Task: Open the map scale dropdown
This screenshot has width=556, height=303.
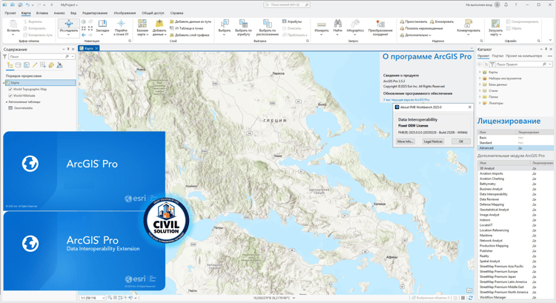Action: 103,298
